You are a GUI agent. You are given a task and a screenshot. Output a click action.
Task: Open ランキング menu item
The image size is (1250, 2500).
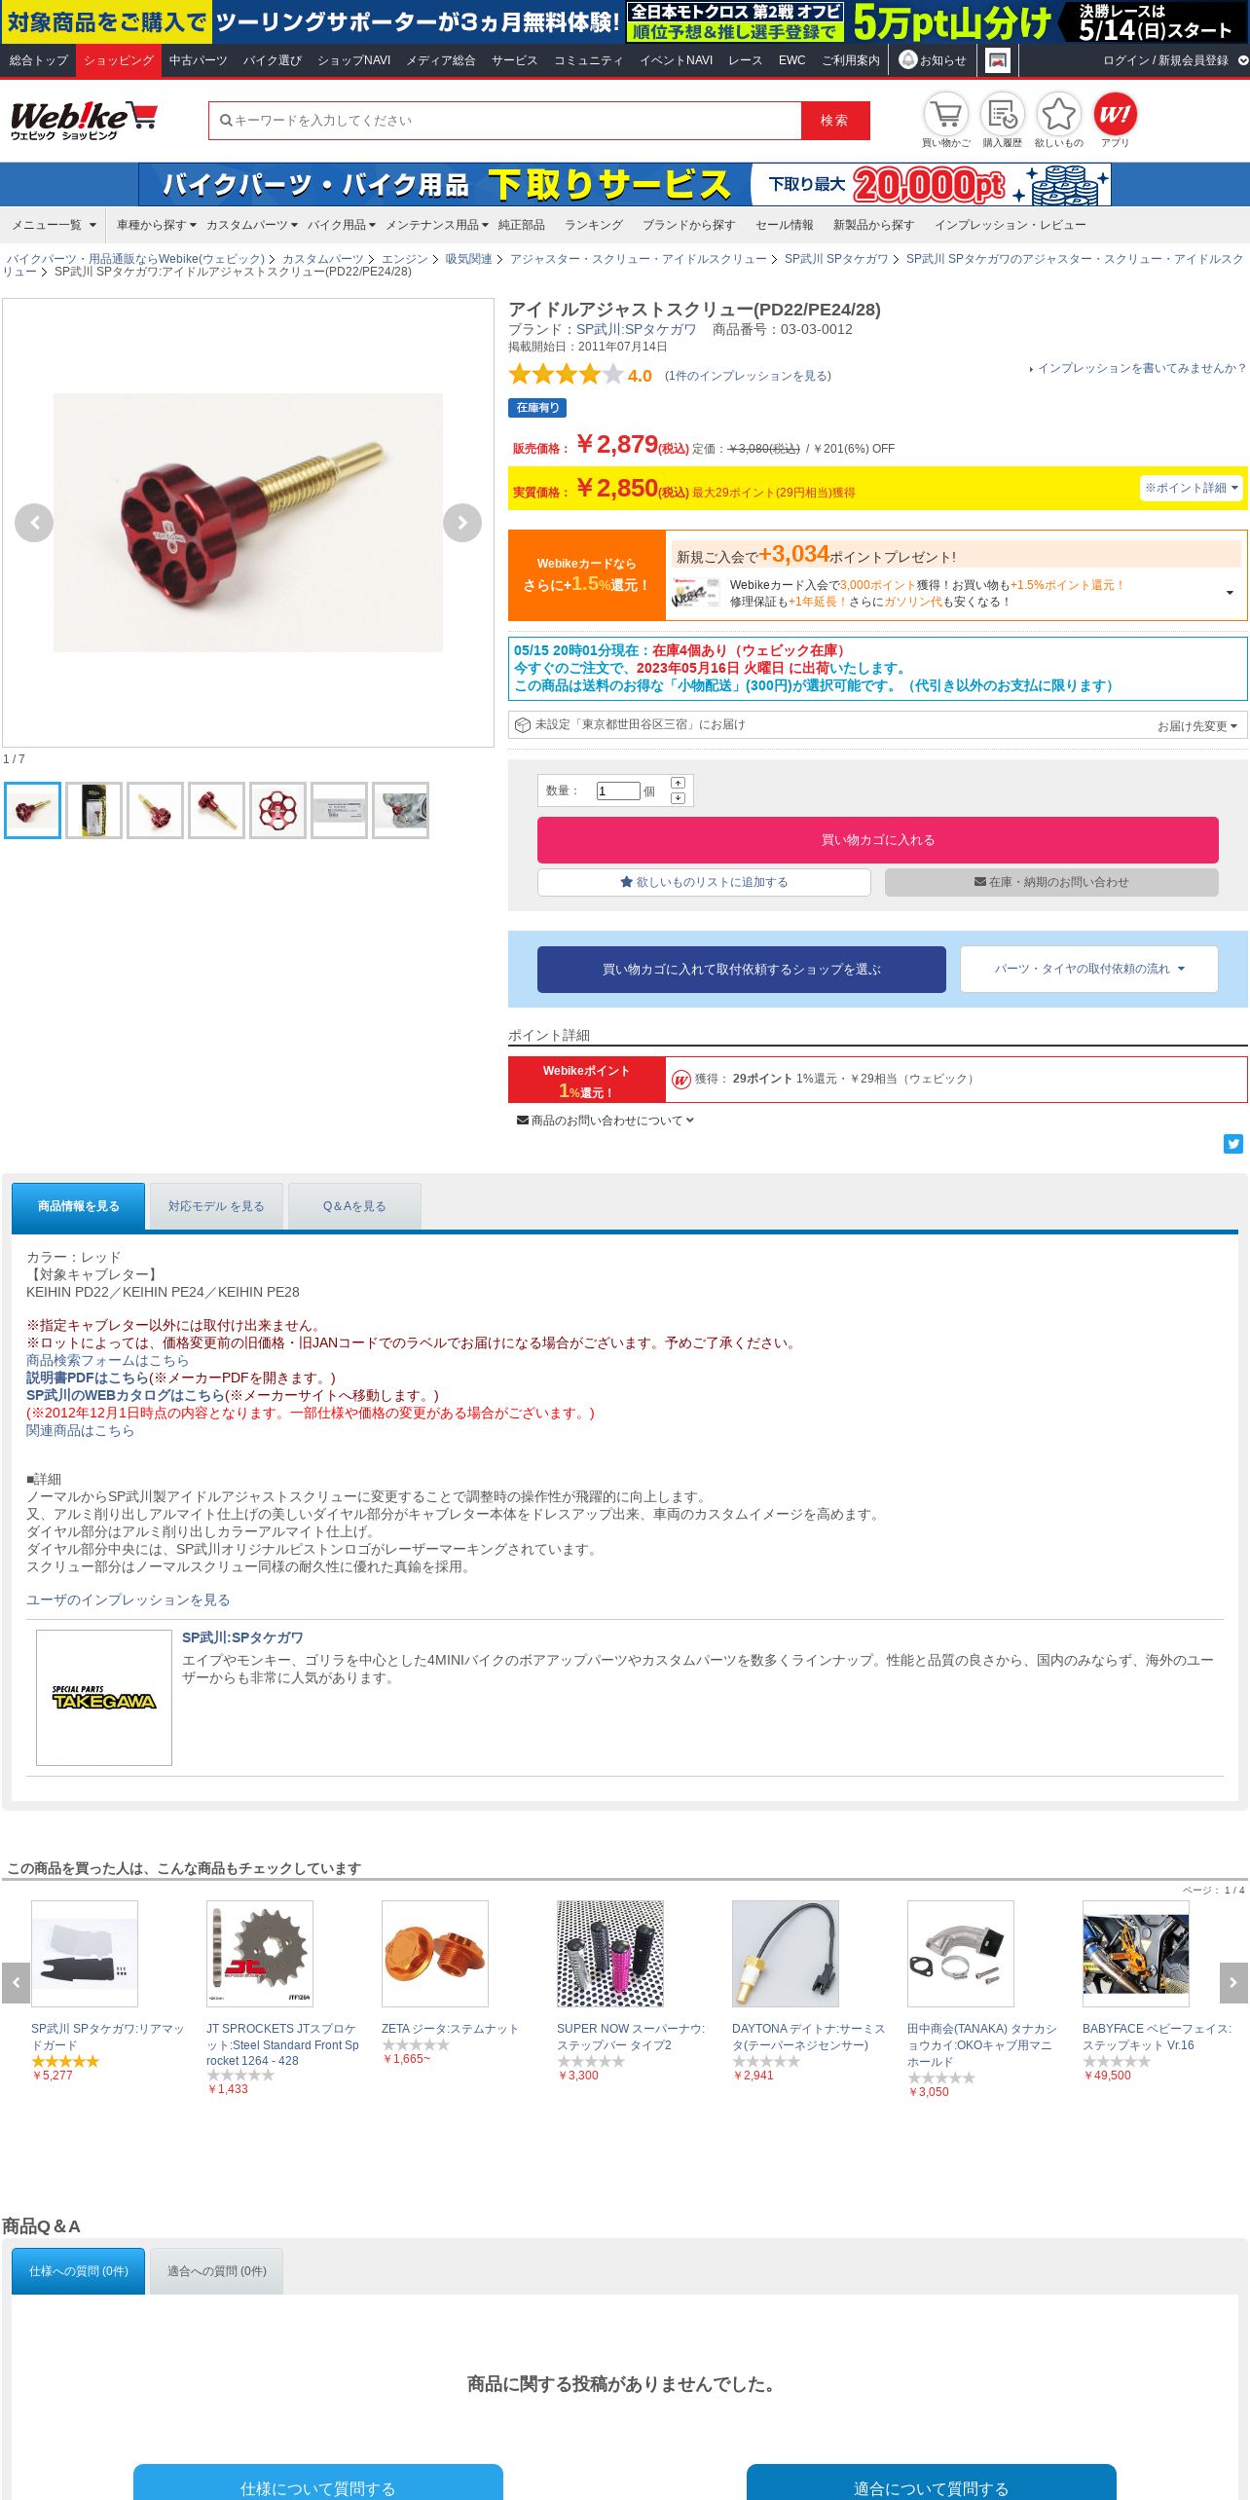point(593,225)
